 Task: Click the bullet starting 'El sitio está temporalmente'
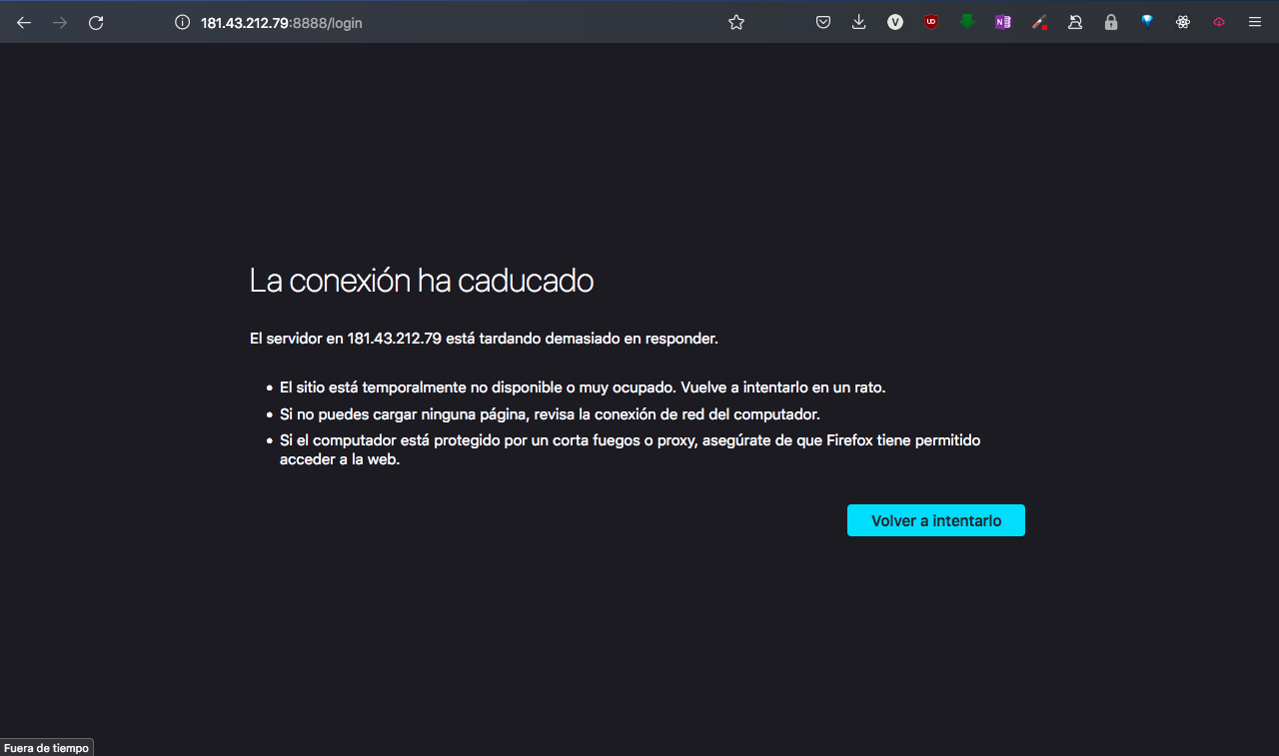[583, 387]
